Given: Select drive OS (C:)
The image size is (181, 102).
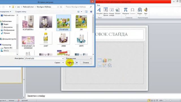Looking at the screenshot, I should point(6,51).
